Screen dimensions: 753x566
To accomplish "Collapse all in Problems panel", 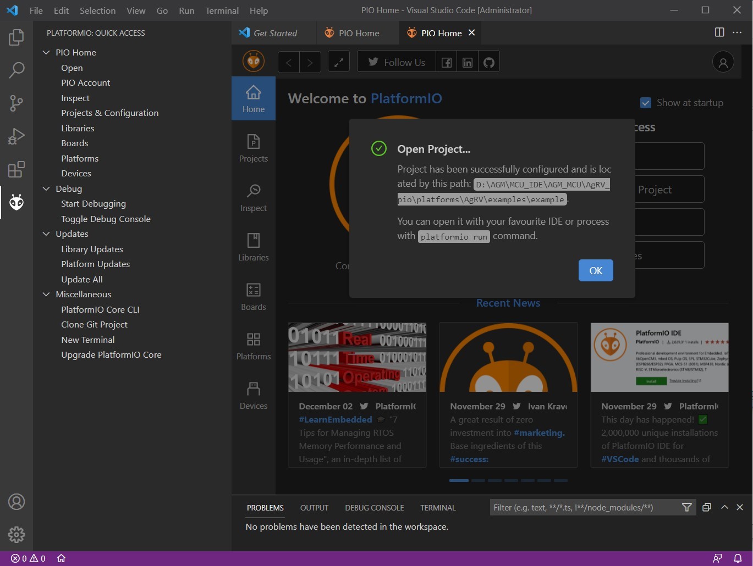I will [x=707, y=507].
